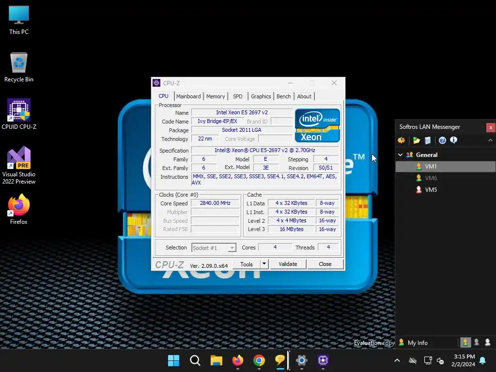Collapse the General group in Softros Messenger
This screenshot has width=496, height=372.
(x=400, y=155)
